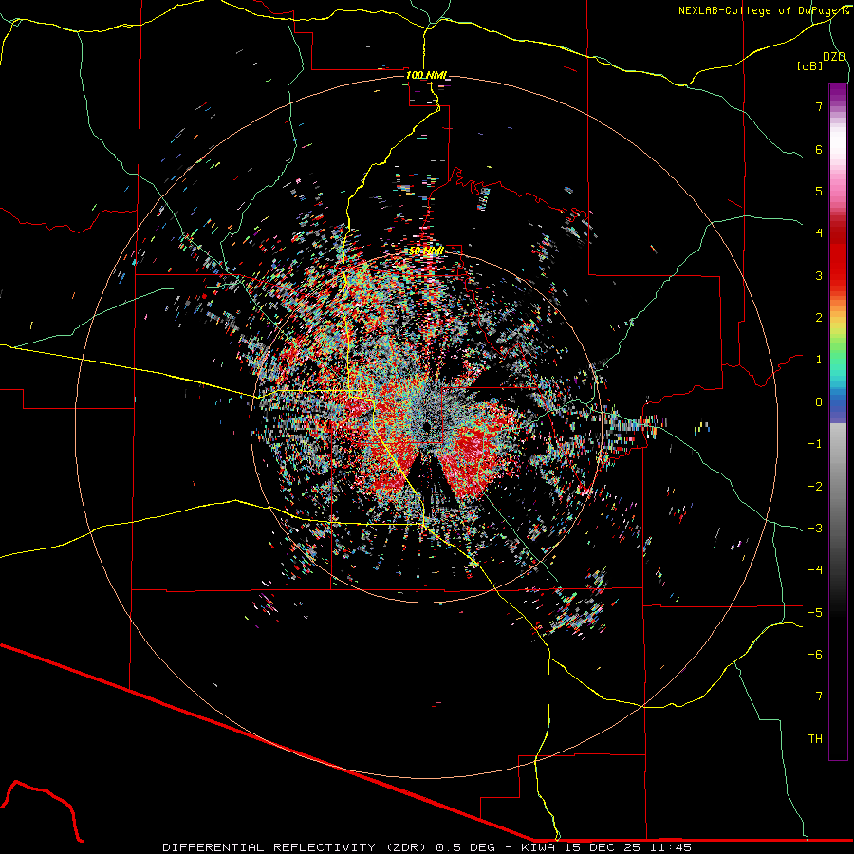
Task: Click the -1 value on the scale
Action: [x=815, y=444]
